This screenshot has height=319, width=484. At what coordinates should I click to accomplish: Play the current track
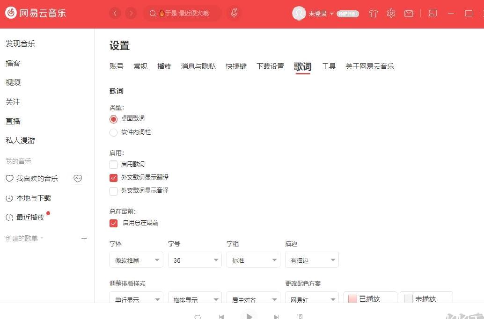pos(249,316)
